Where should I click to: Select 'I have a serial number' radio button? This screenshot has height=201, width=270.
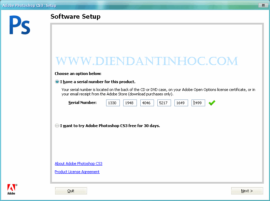coord(57,82)
